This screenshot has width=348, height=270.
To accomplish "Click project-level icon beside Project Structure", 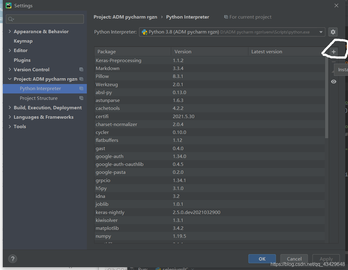I will coord(81,98).
